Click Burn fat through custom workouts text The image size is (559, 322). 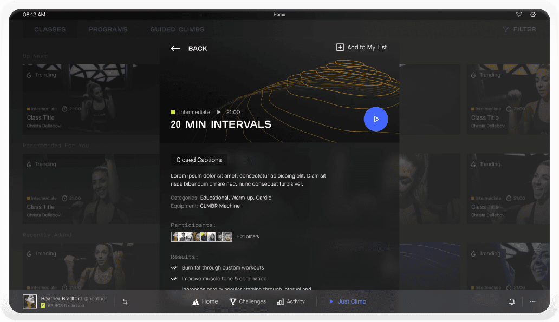[223, 267]
